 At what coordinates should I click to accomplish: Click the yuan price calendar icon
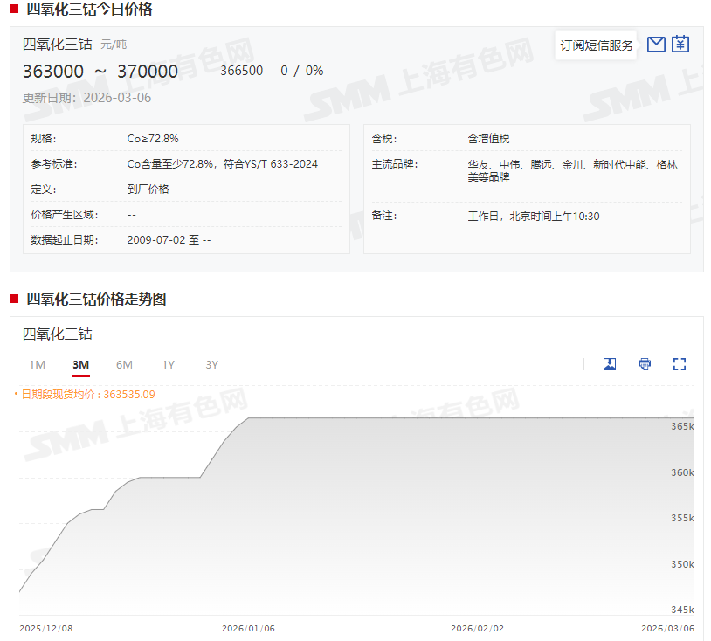click(680, 45)
